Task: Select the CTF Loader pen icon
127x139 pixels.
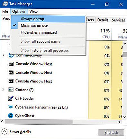Action: click(x=11, y=98)
